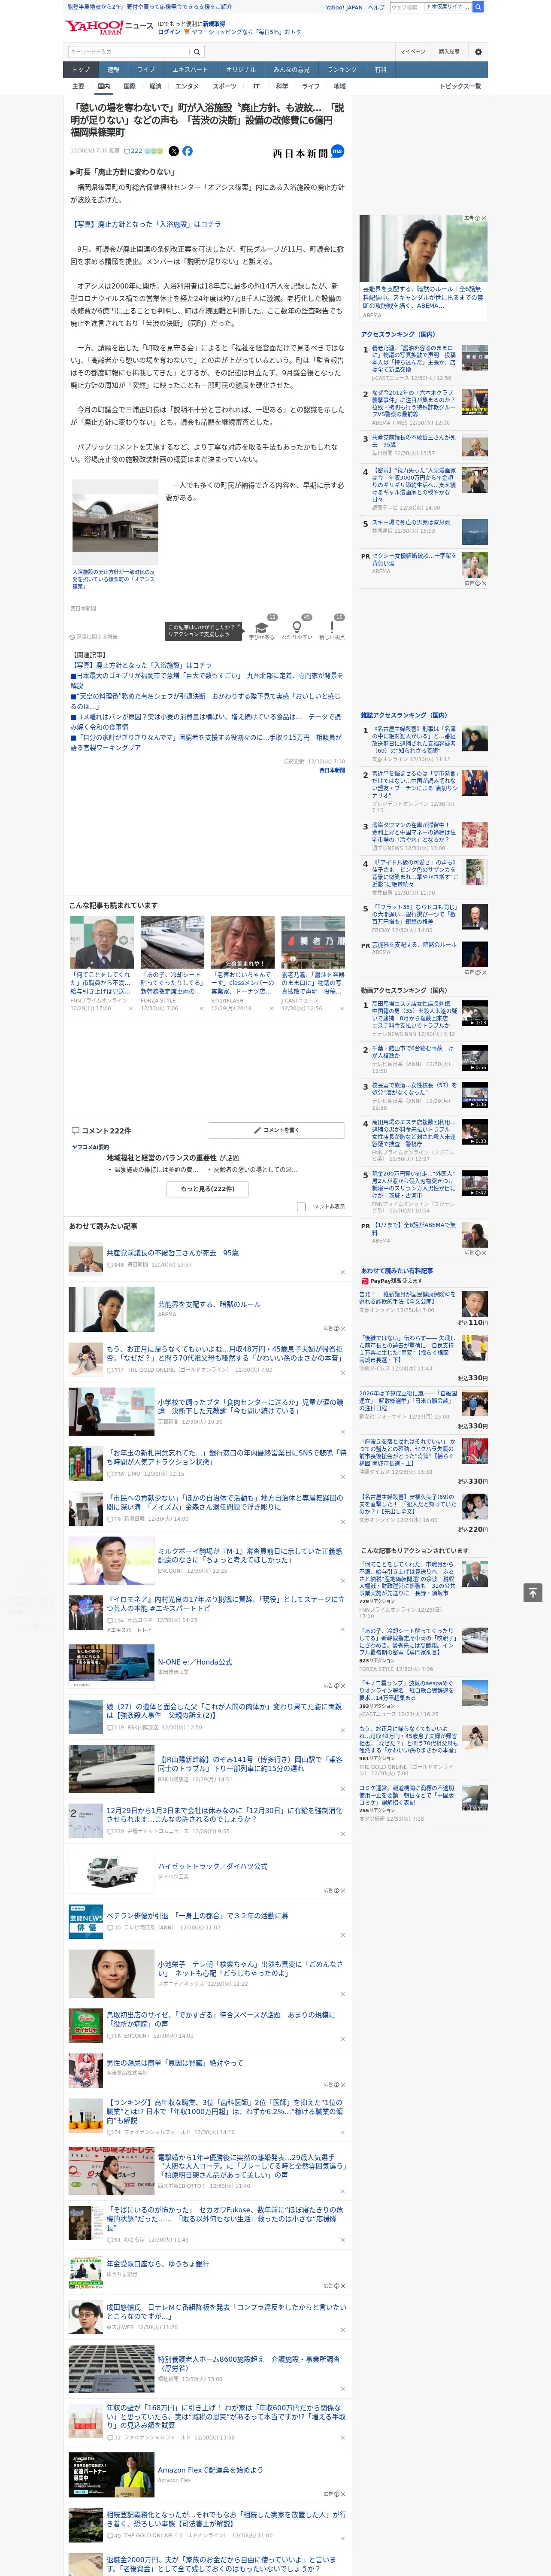Select the スポーツ category tab
Image resolution: width=551 pixels, height=2576 pixels.
click(x=225, y=86)
